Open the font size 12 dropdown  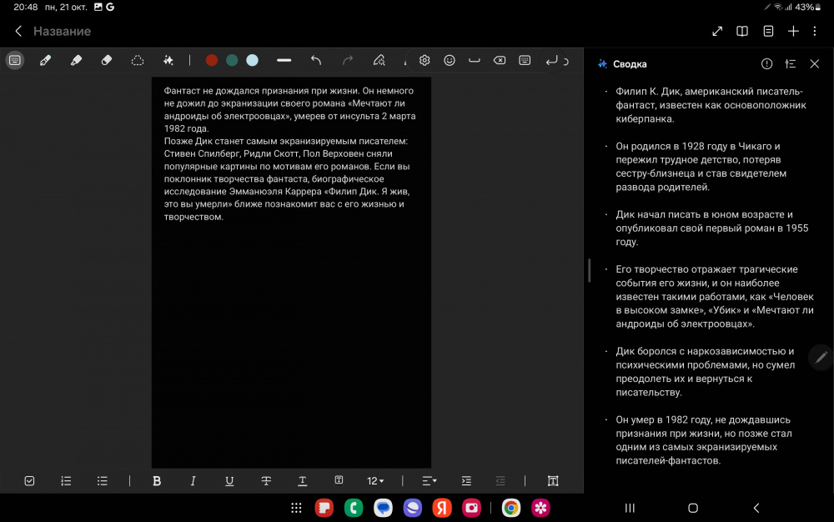(x=375, y=480)
